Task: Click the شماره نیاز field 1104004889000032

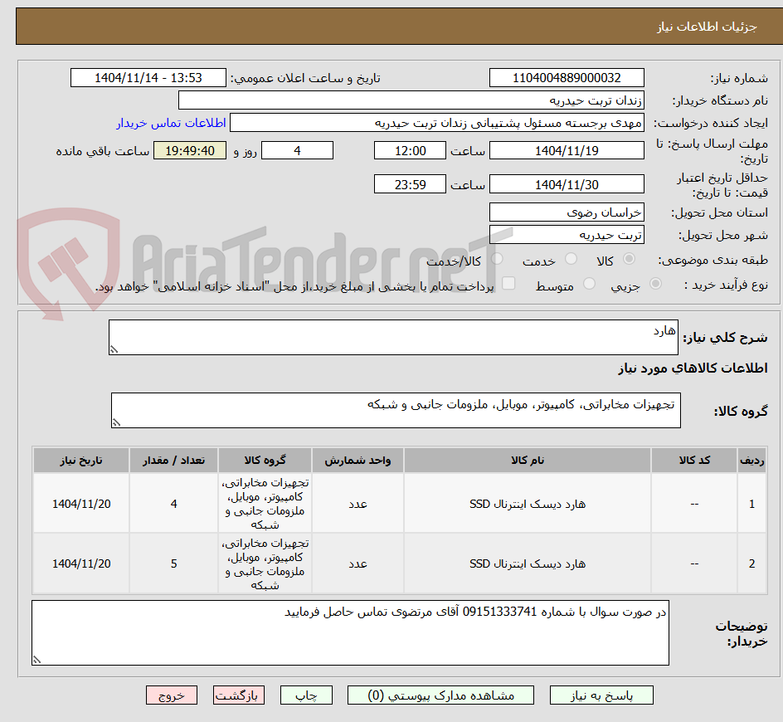Action: click(x=567, y=78)
